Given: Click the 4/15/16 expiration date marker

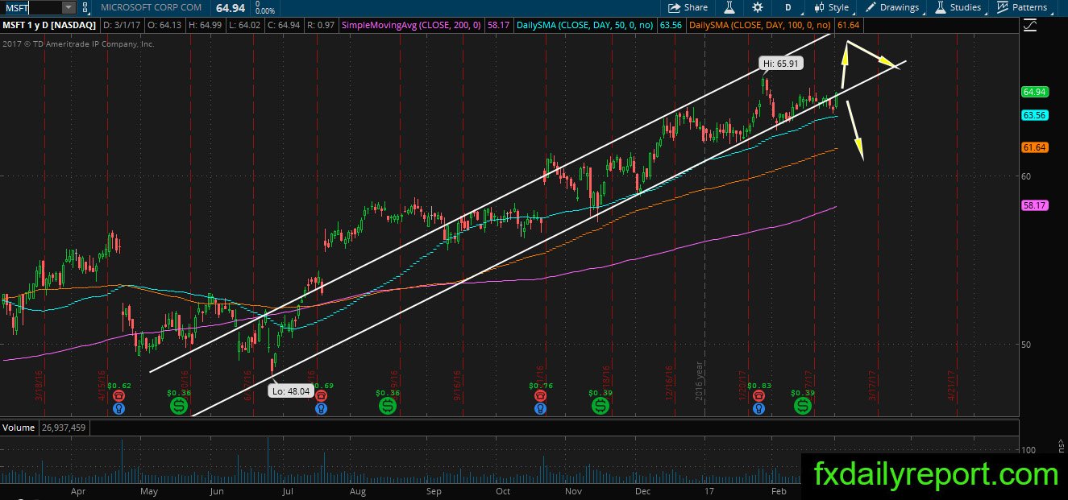Looking at the screenshot, I should click(103, 385).
